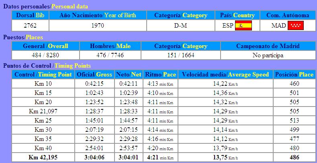The width and height of the screenshot is (317, 163).
Task: Select the bib number 2762 cell
Action: coord(30,26)
